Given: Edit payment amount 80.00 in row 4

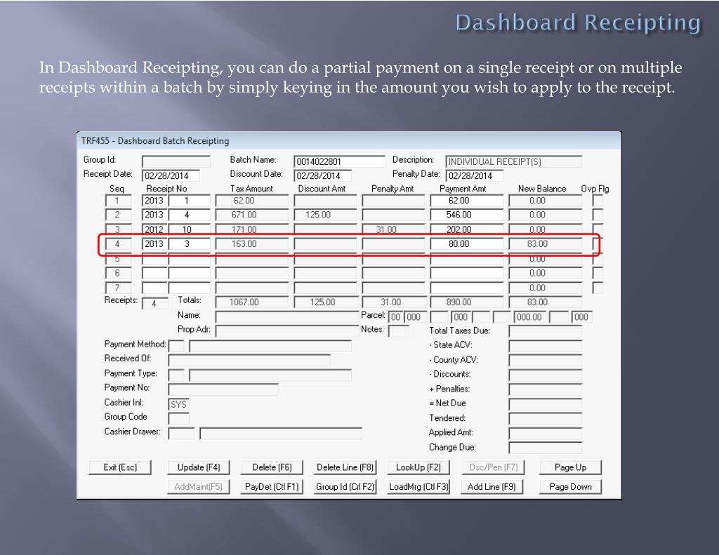Looking at the screenshot, I should pos(467,243).
